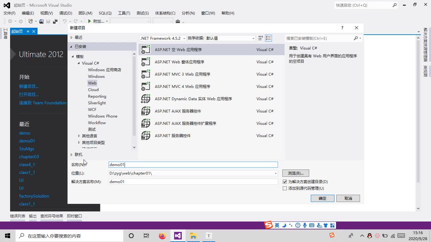Screen dimensions: 431x242
Task: Open the 位置 location dropdown arrow
Action: [276, 173]
